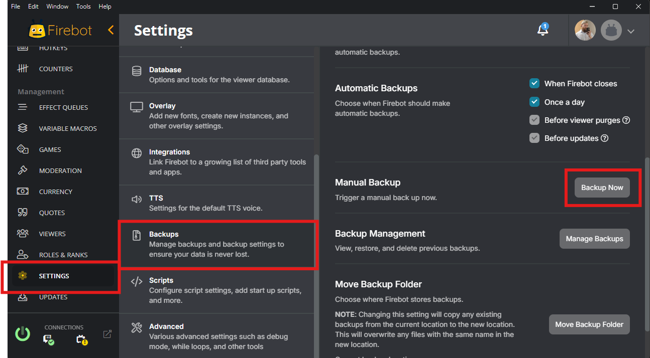650x358 pixels.
Task: Go to the MODERATION page
Action: pyautogui.click(x=63, y=170)
